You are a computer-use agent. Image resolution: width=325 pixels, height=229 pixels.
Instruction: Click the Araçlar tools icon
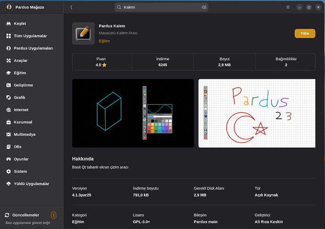coord(8,61)
